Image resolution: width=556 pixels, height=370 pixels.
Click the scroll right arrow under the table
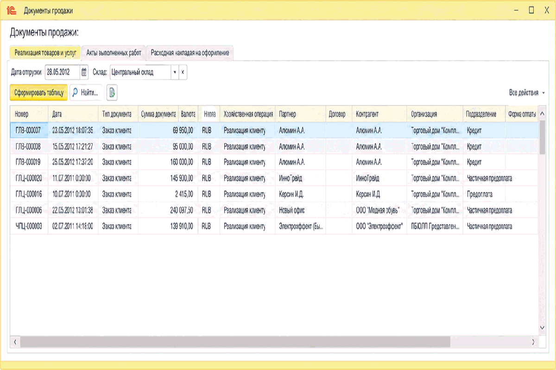click(533, 342)
